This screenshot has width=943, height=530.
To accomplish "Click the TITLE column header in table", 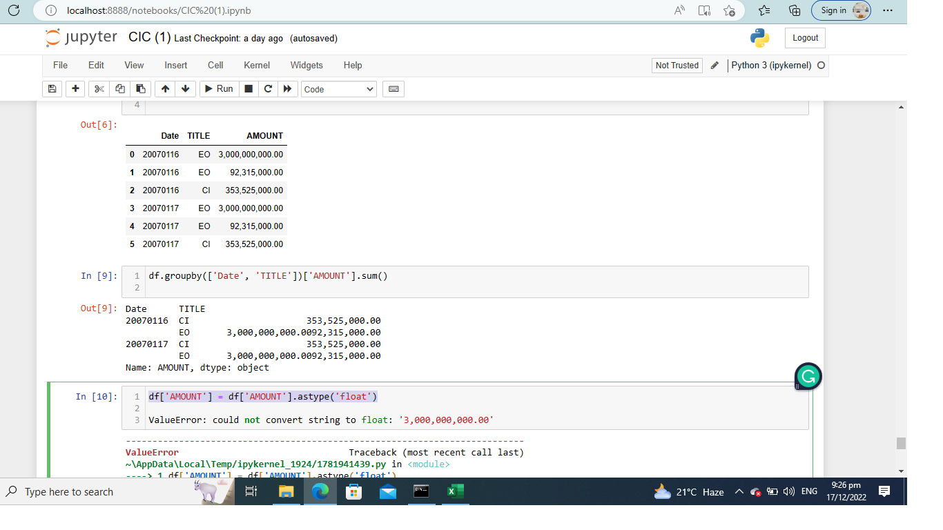I will 199,136.
